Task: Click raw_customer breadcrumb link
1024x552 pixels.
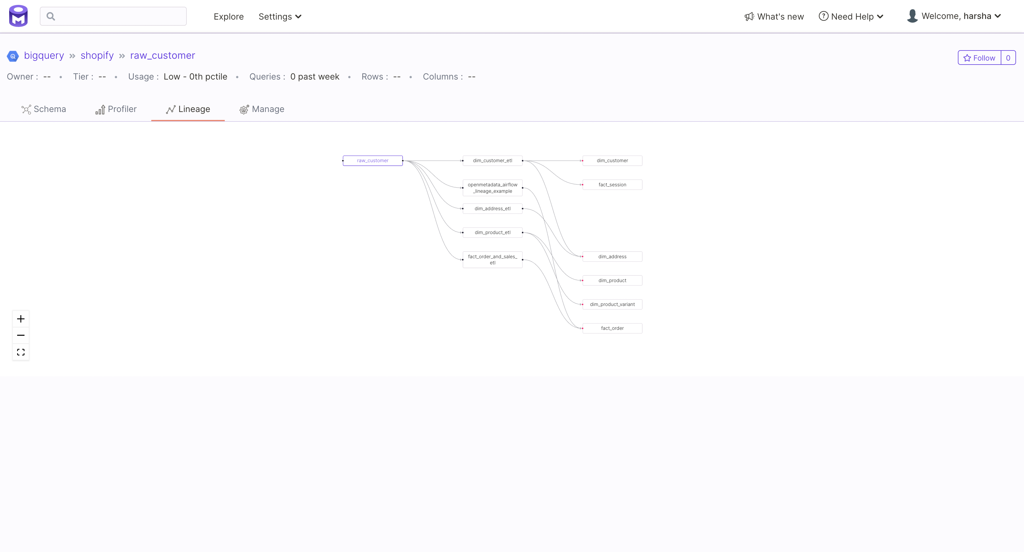Action: [x=163, y=56]
